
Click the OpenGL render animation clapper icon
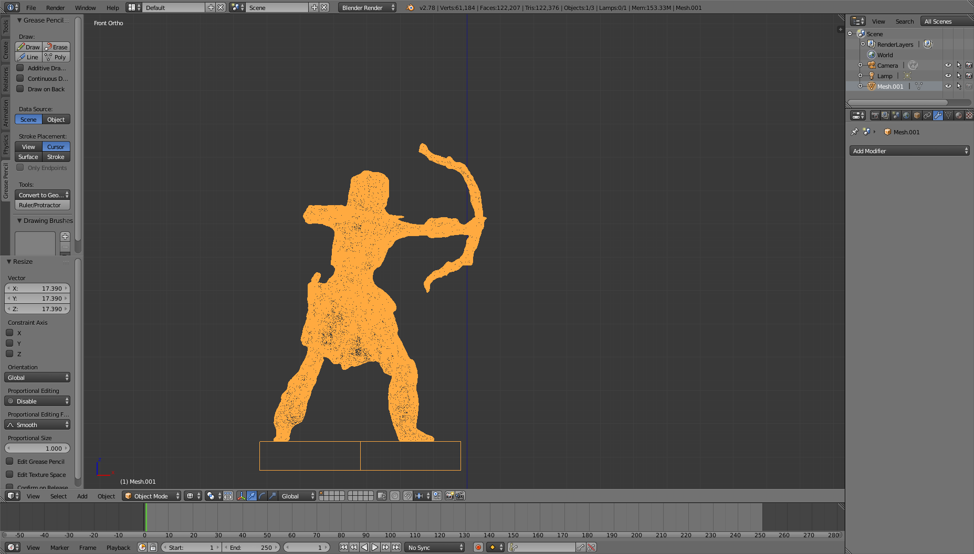click(x=460, y=496)
